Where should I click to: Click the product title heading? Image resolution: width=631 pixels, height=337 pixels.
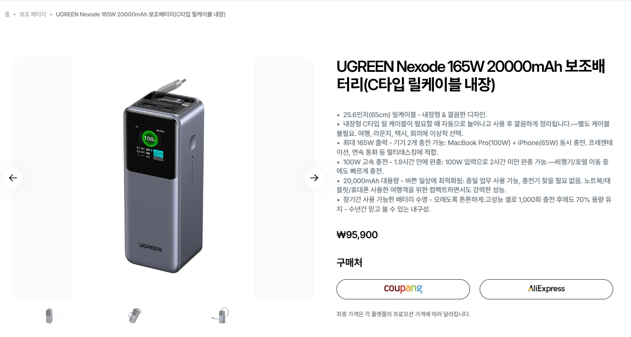point(471,75)
